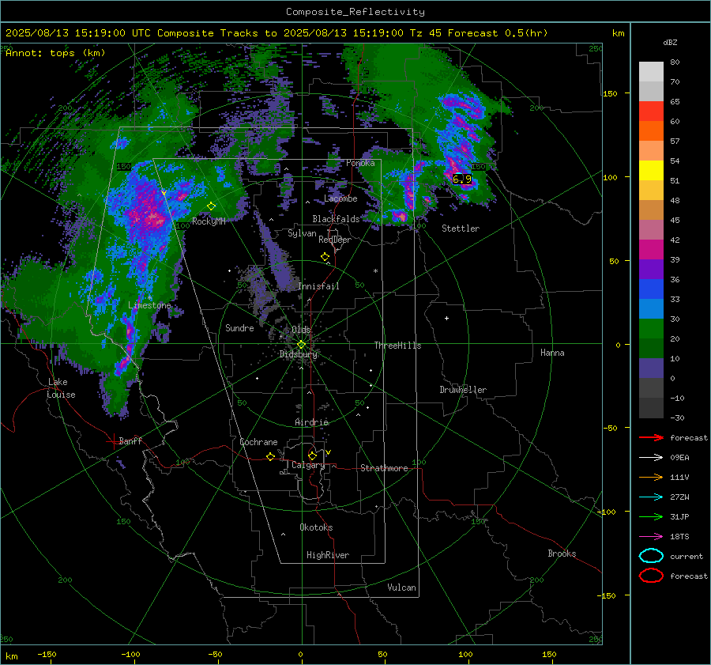This screenshot has height=665, width=711.
Task: Click the Hanna city label
Action: 552,353
